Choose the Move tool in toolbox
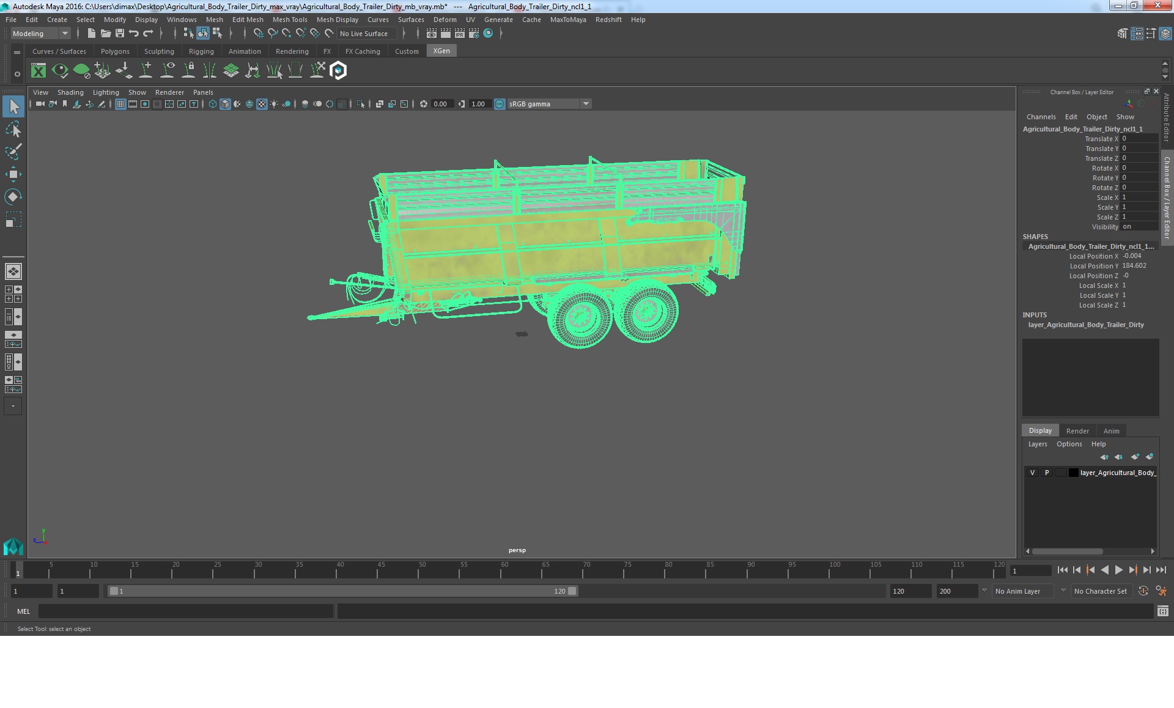The height and width of the screenshot is (708, 1174). (13, 174)
